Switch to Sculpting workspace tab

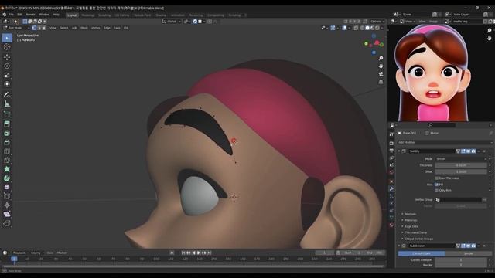click(104, 15)
